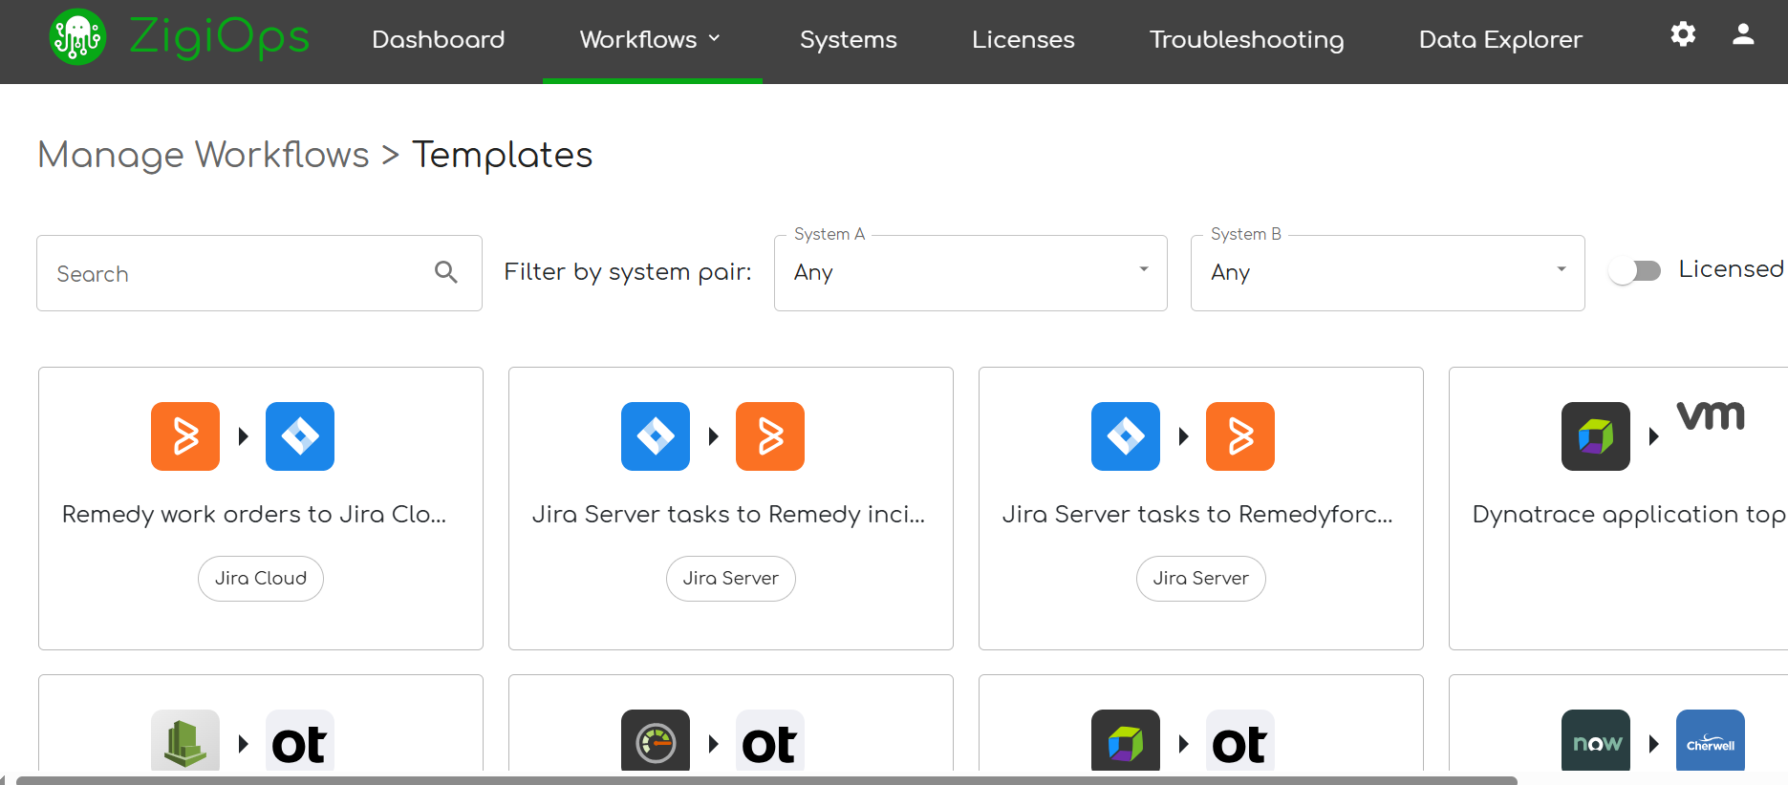Click the gauge speedometer icon
Screen dimensions: 1788x785
(656, 740)
